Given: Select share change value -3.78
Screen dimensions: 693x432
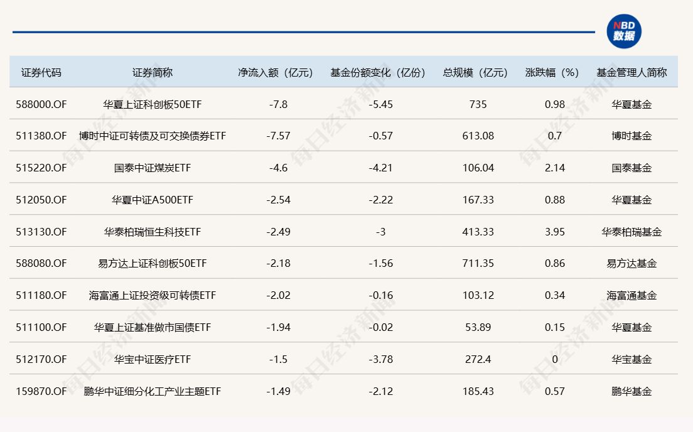Looking at the screenshot, I should coord(380,359).
